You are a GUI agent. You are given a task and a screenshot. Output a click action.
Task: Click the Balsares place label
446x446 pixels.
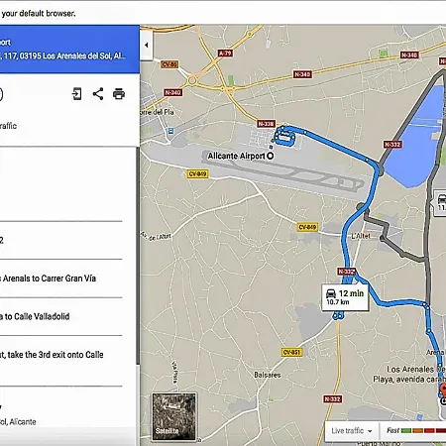click(268, 375)
